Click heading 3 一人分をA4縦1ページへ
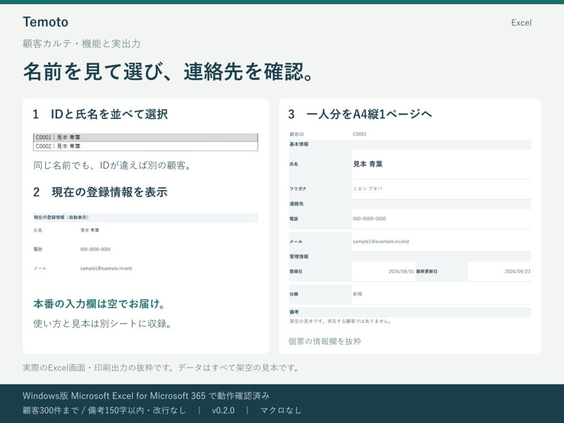Image resolution: width=564 pixels, height=423 pixels. tap(360, 115)
